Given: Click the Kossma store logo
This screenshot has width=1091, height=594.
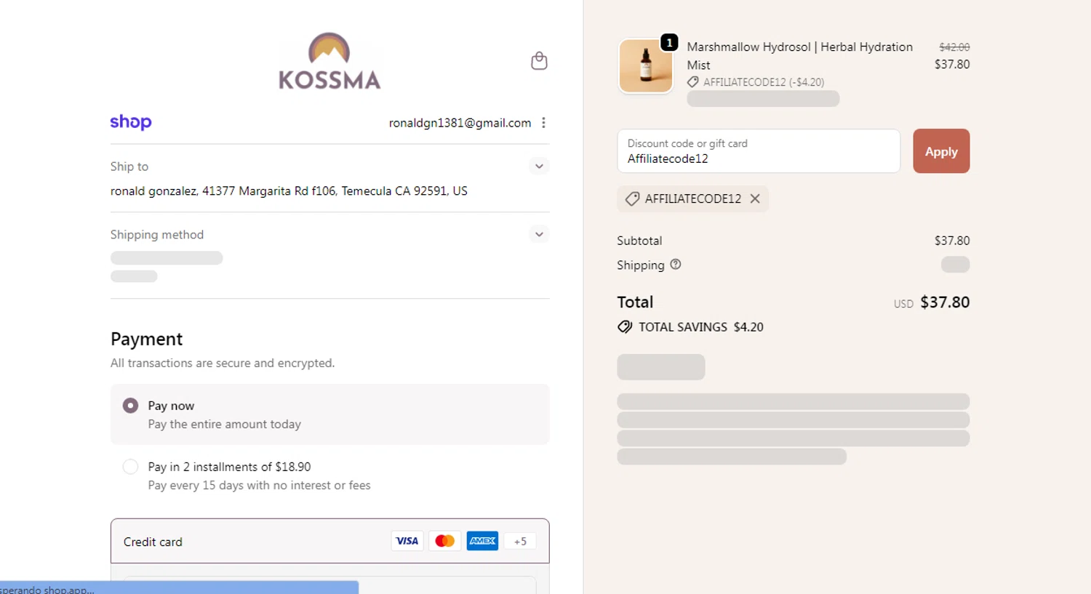Looking at the screenshot, I should pyautogui.click(x=329, y=61).
